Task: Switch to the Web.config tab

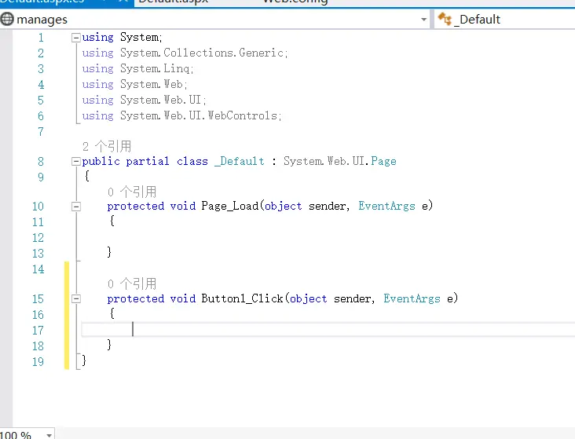Action: [x=295, y=2]
